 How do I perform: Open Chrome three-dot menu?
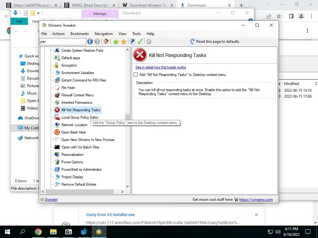click(311, 16)
